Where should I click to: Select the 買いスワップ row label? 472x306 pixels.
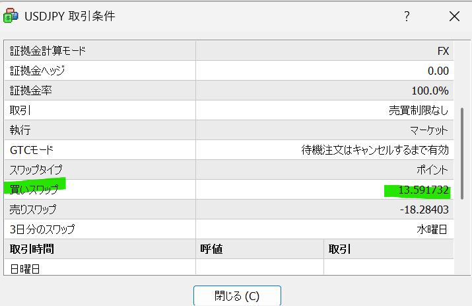pyautogui.click(x=34, y=190)
